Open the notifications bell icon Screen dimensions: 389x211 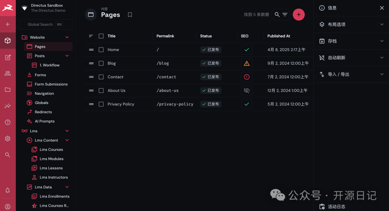pyautogui.click(x=8, y=190)
